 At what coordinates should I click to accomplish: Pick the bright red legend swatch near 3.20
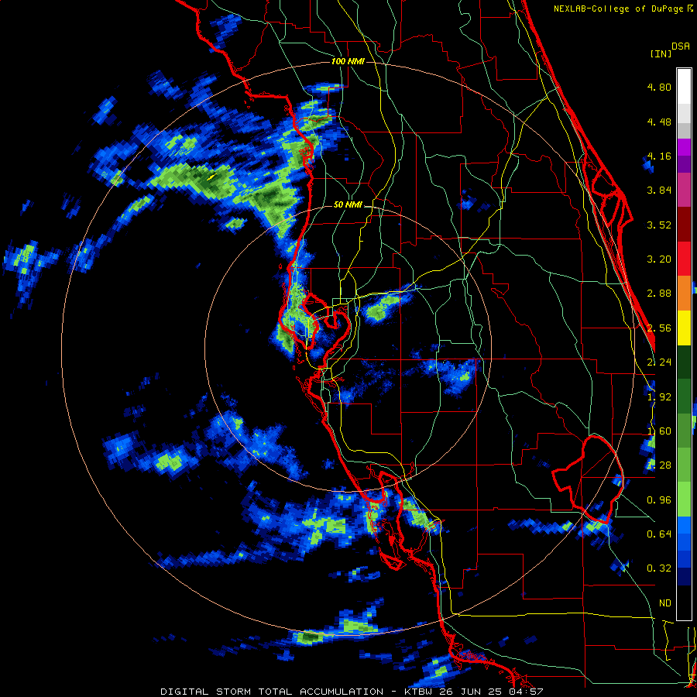point(684,259)
